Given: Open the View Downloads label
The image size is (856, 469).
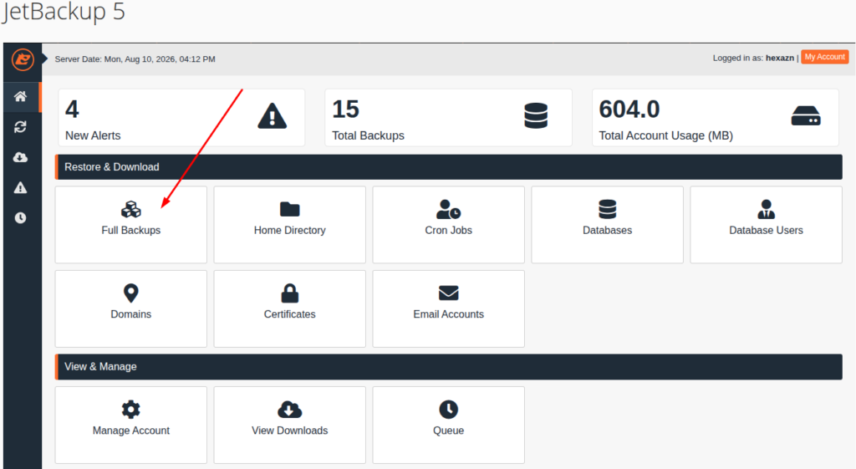Looking at the screenshot, I should point(290,431).
